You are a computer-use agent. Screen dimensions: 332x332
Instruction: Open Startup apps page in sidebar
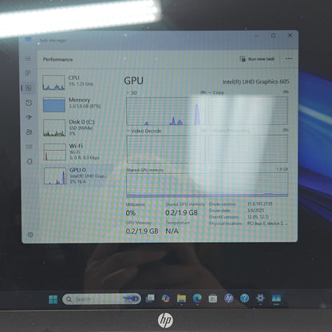[29, 117]
